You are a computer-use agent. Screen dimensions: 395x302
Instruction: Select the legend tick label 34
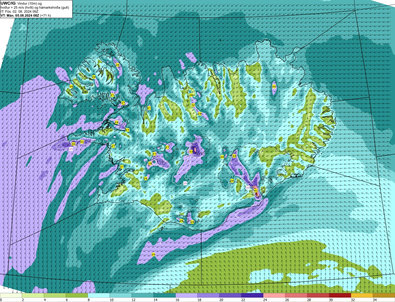pos(375,300)
